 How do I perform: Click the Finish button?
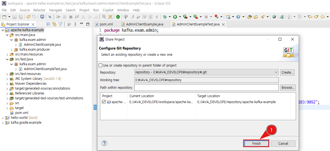point(256,143)
